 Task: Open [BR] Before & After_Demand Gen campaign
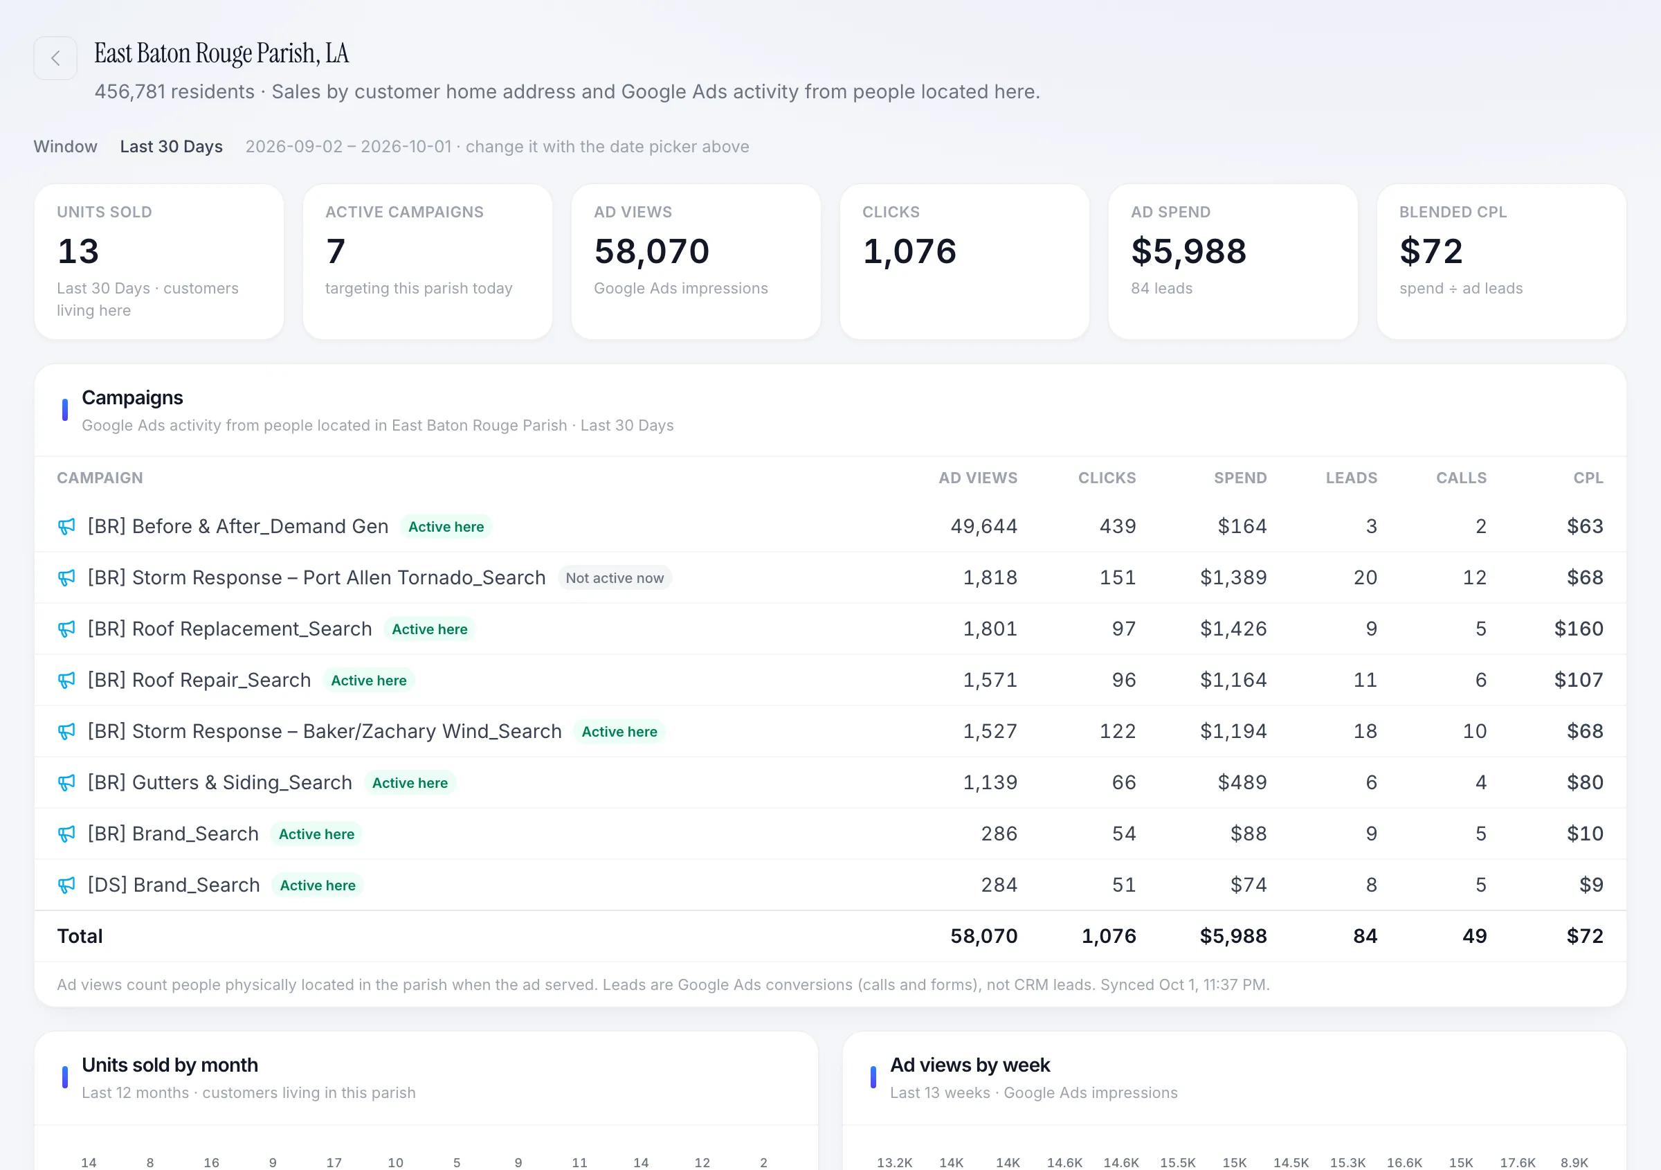click(x=238, y=527)
